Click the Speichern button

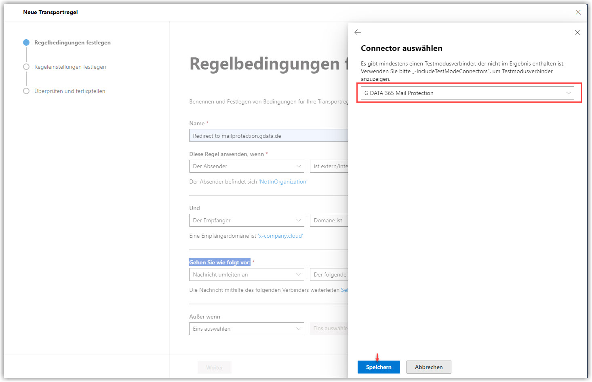(379, 367)
